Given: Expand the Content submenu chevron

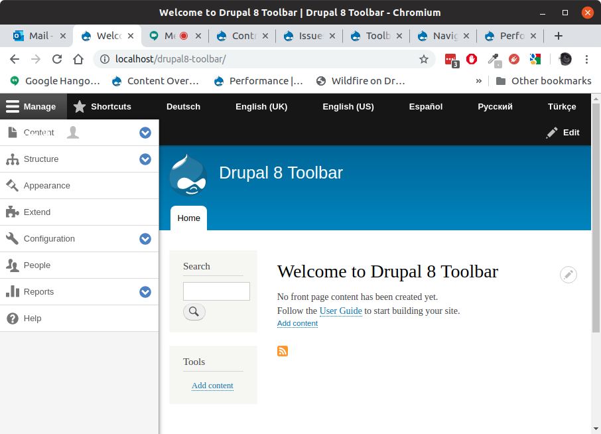Looking at the screenshot, I should pos(145,133).
